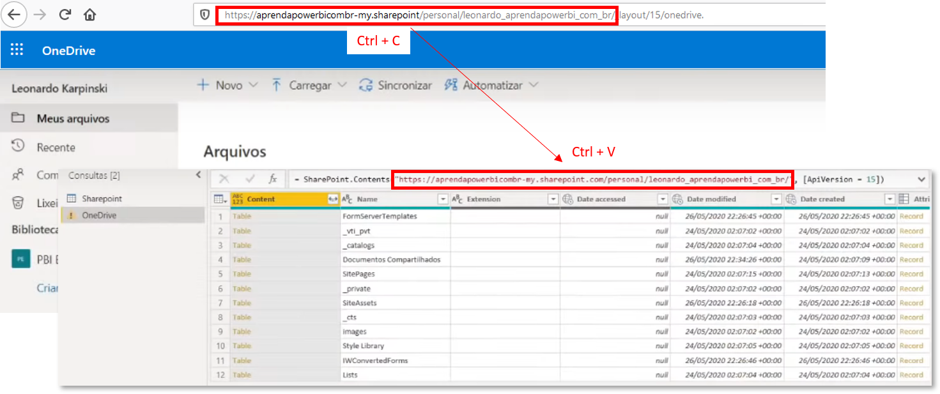This screenshot has height=394, width=940.
Task: Expand the formula bar with the chevron
Action: tap(921, 179)
